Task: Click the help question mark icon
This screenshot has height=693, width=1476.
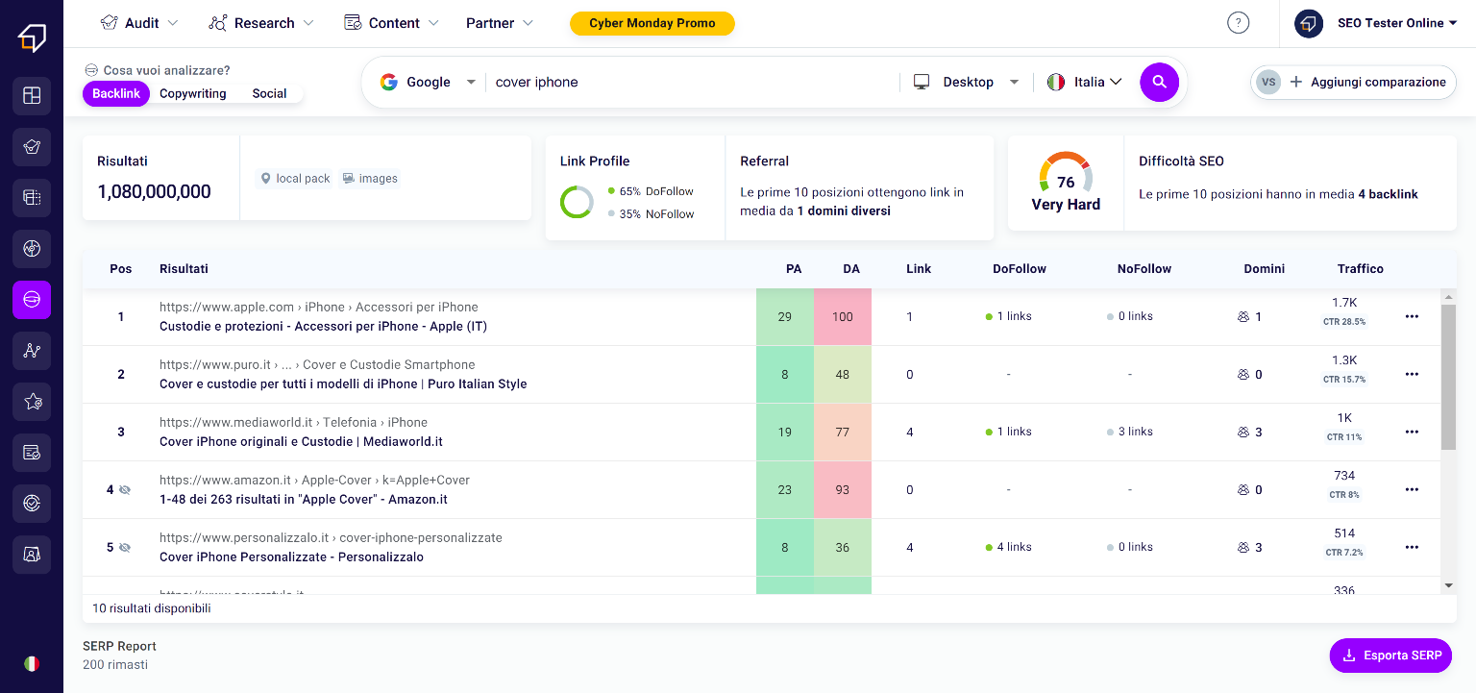Action: pyautogui.click(x=1239, y=23)
